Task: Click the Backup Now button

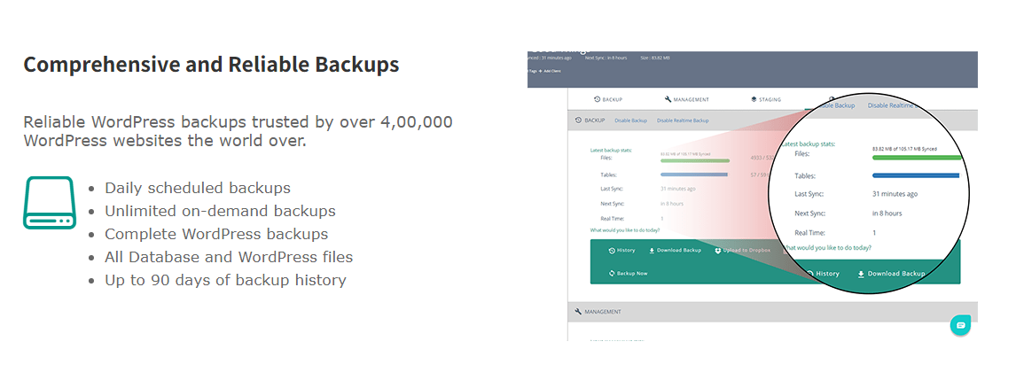Action: tap(628, 273)
